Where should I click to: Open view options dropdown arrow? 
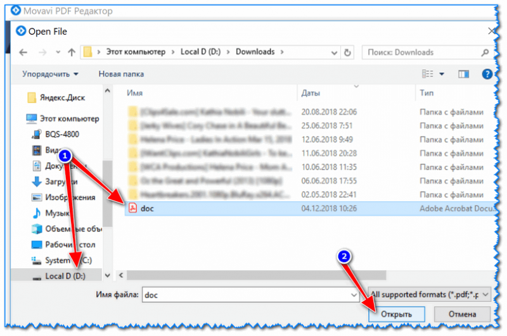442,74
